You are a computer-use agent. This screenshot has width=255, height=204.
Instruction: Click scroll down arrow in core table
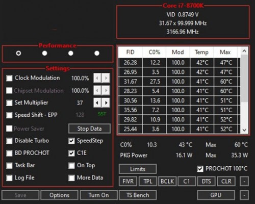[244, 130]
